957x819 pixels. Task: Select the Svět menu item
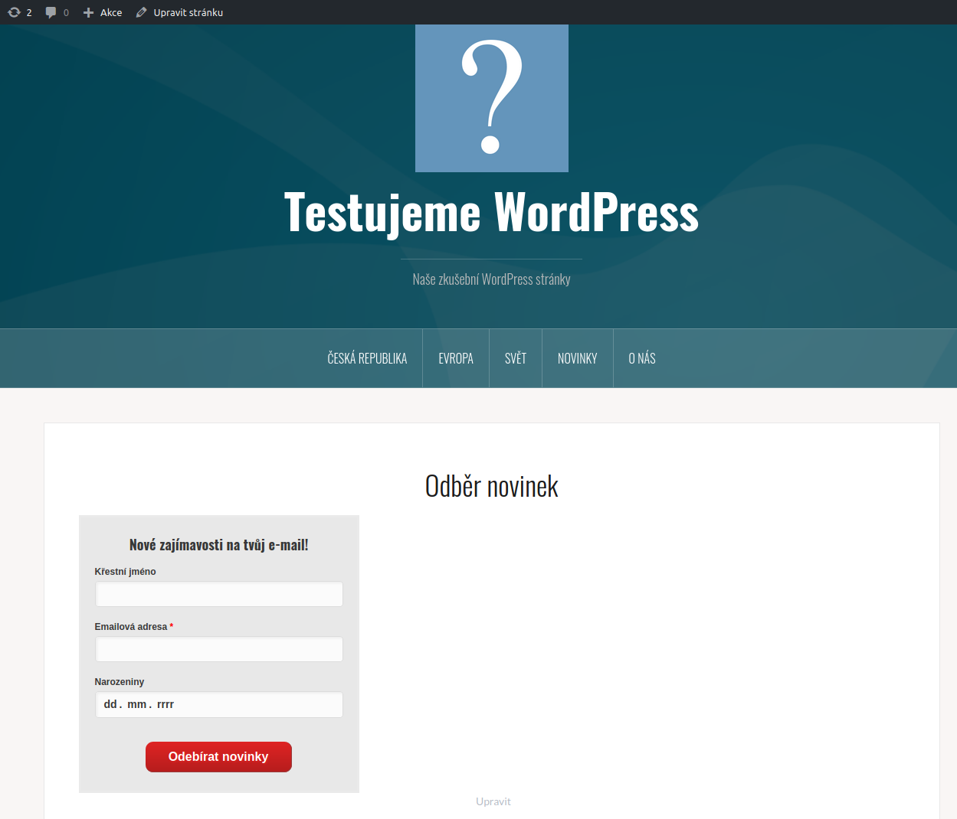tap(516, 358)
